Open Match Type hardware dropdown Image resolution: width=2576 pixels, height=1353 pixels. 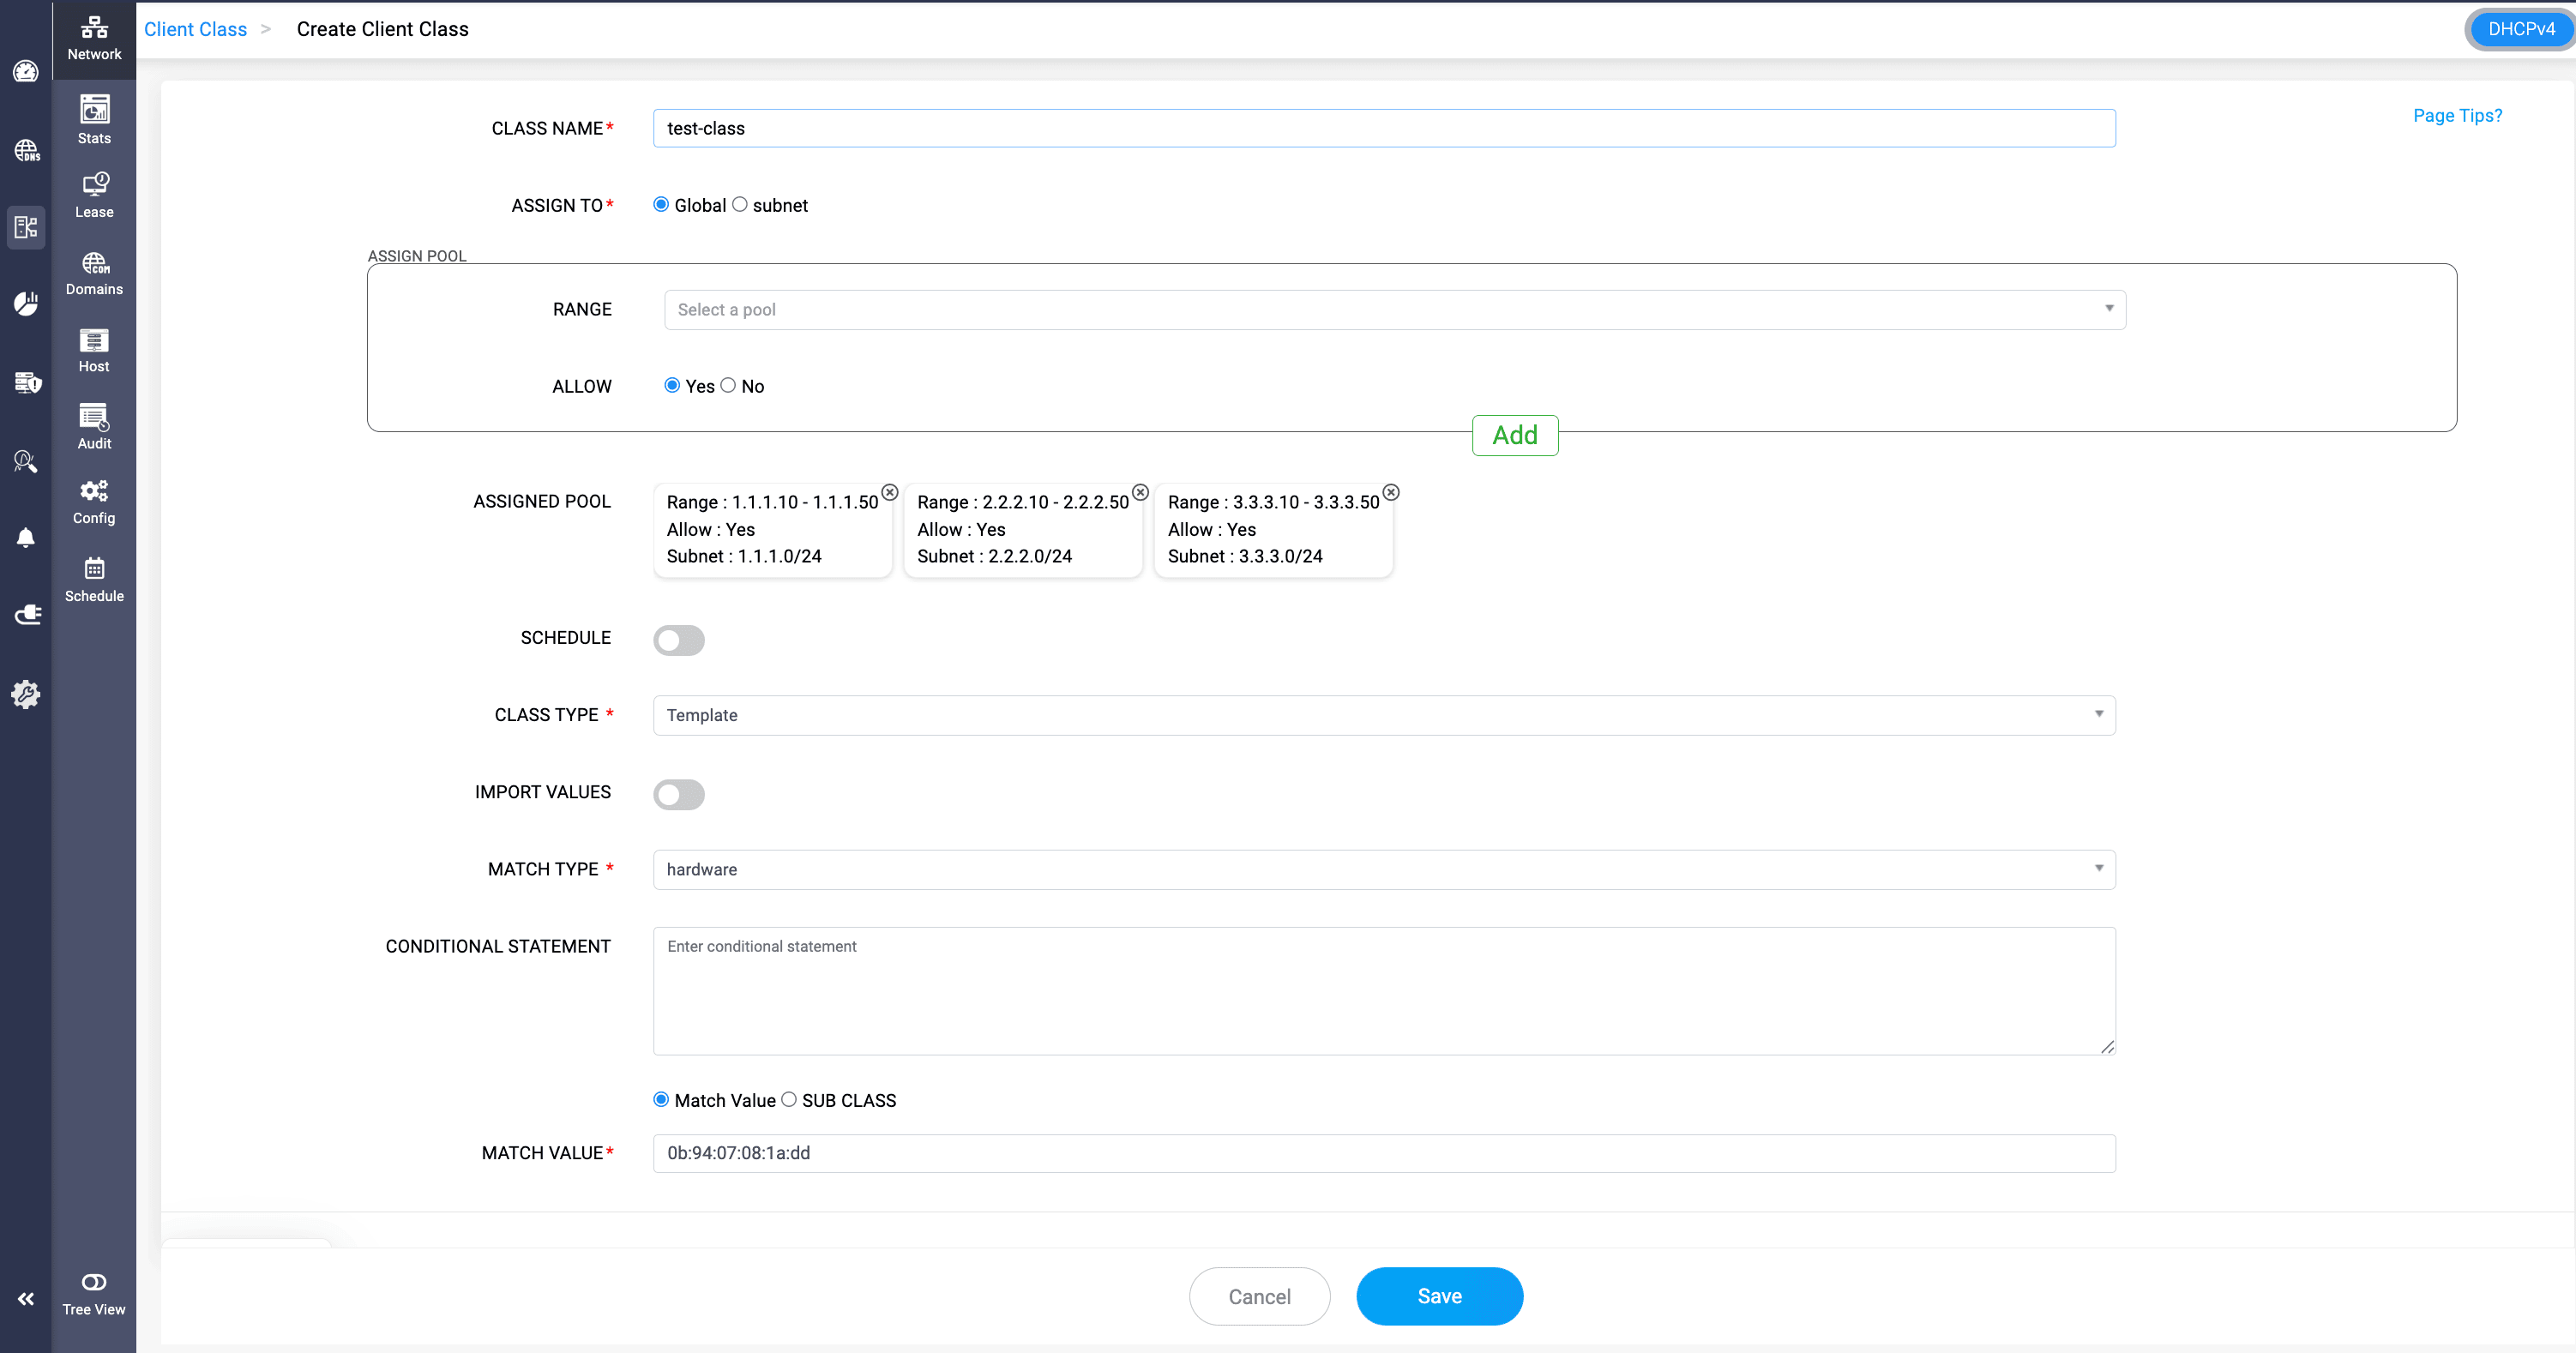tap(1384, 869)
